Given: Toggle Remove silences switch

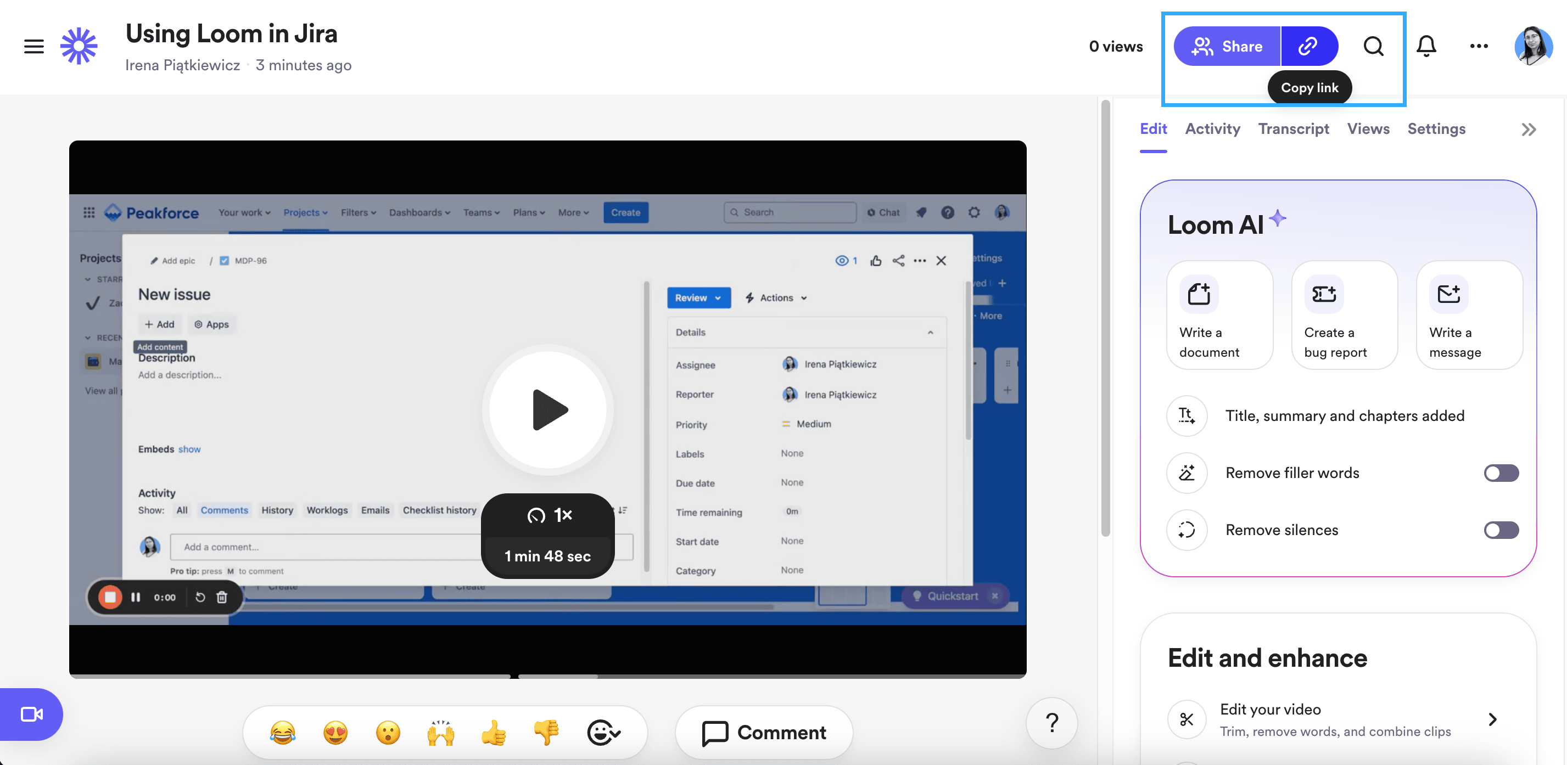Looking at the screenshot, I should [x=1501, y=530].
